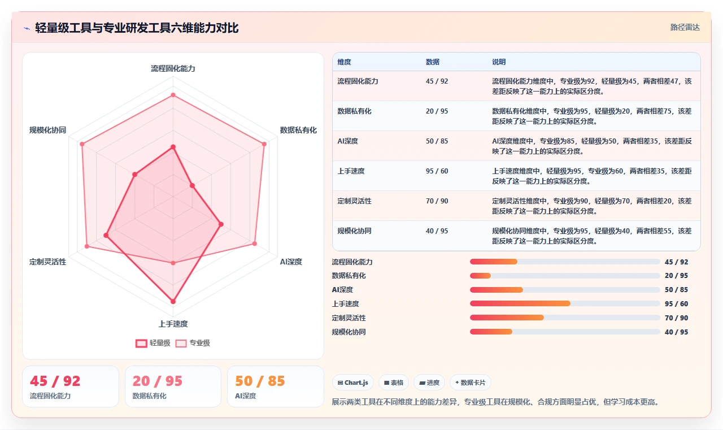Image resolution: width=723 pixels, height=430 pixels.
Task: Click the 定制灵活性 radar axis label
Action: [x=47, y=262]
